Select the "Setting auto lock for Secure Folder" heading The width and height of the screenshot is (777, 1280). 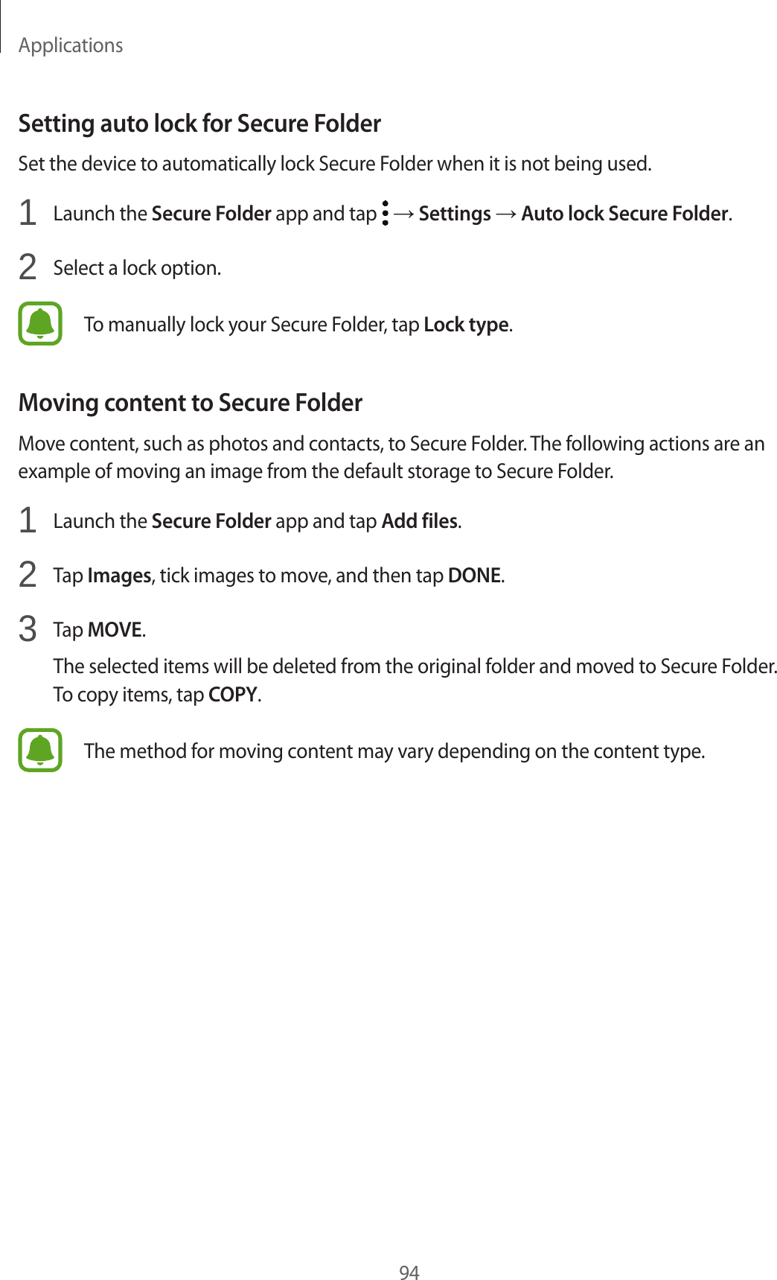tap(199, 124)
